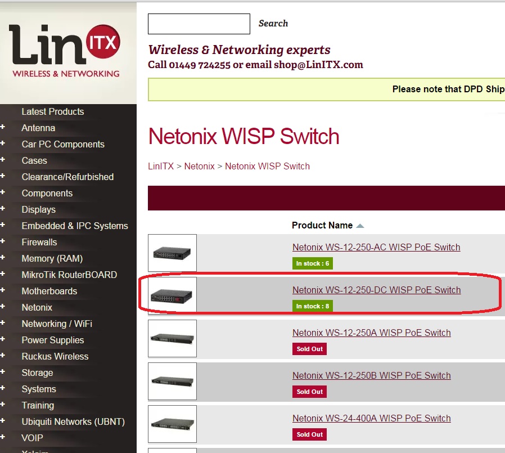505x453 pixels.
Task: Expand the Storage plus icon
Action: [3, 372]
